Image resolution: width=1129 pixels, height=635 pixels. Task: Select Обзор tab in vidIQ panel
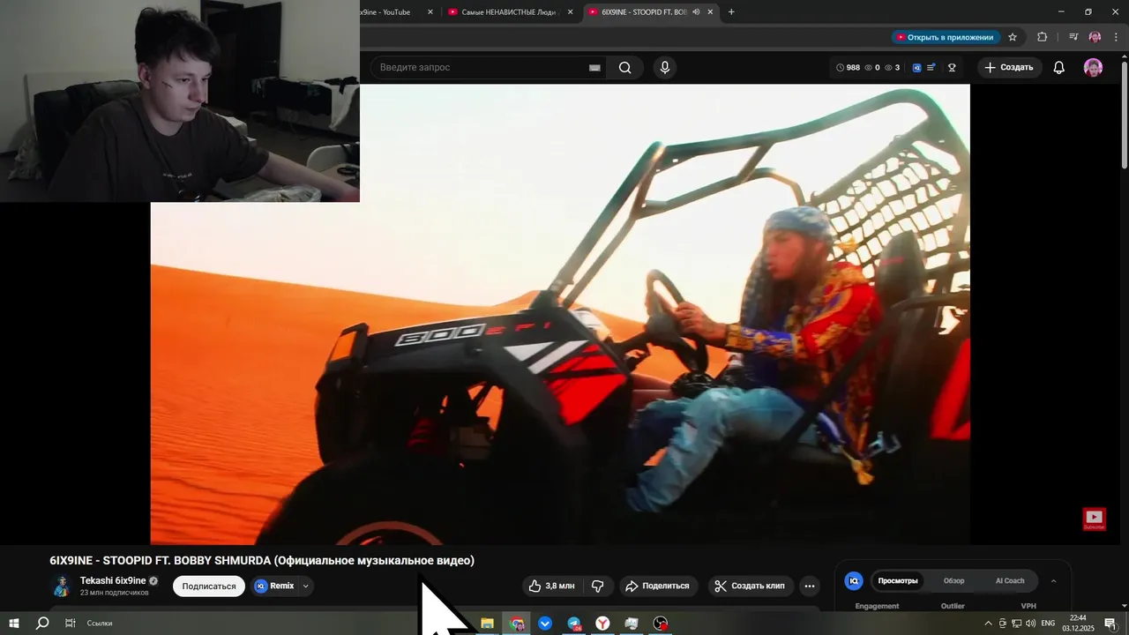click(x=953, y=581)
